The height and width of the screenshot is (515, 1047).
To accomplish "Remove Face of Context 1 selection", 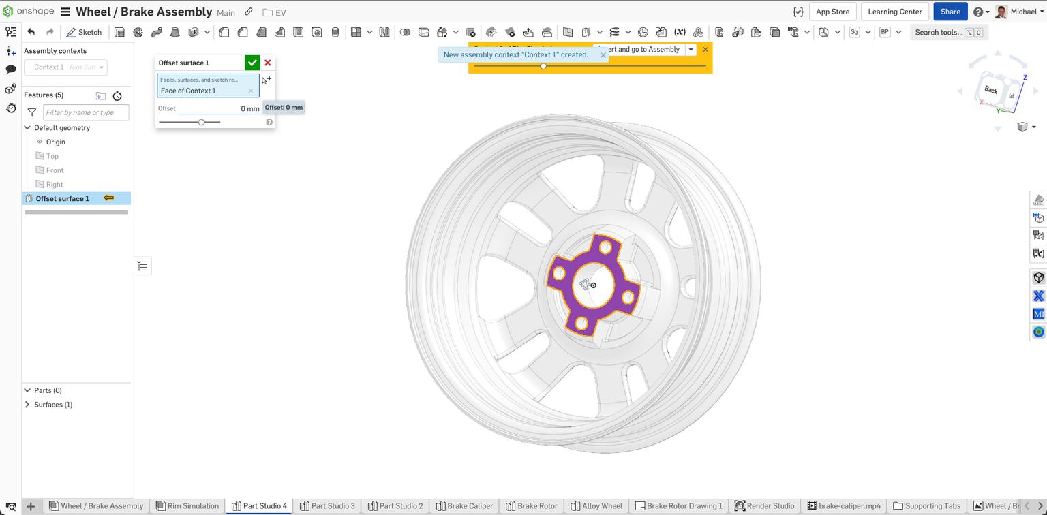I will click(x=250, y=91).
